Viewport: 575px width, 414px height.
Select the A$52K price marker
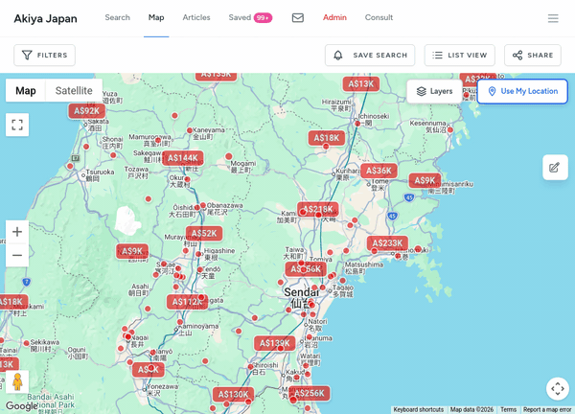pyautogui.click(x=204, y=233)
